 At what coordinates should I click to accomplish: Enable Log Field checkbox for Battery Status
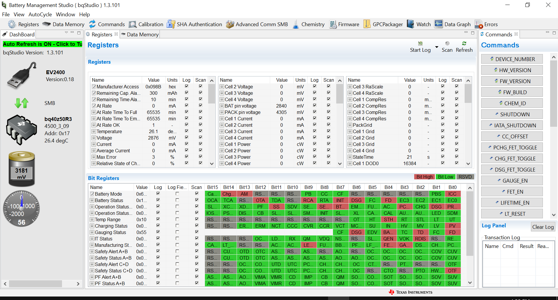pos(177,200)
